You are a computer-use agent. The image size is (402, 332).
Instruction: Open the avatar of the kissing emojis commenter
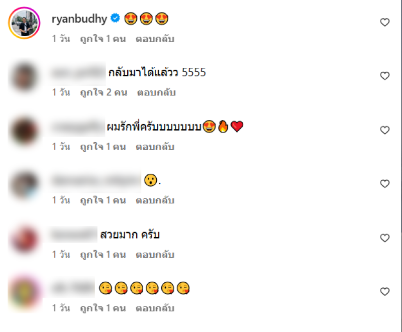coord(24,292)
